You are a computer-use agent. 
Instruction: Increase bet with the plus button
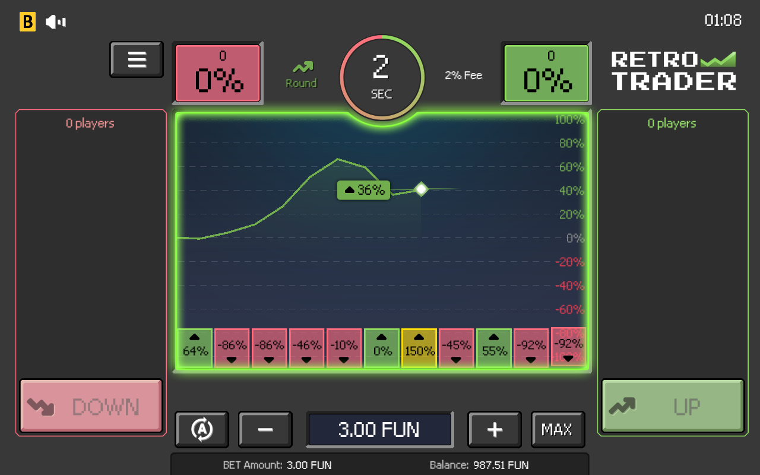point(495,429)
